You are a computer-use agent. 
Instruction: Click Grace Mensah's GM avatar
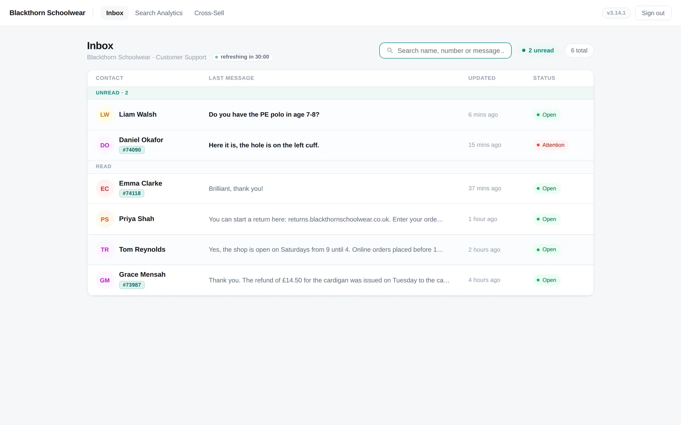tap(105, 280)
